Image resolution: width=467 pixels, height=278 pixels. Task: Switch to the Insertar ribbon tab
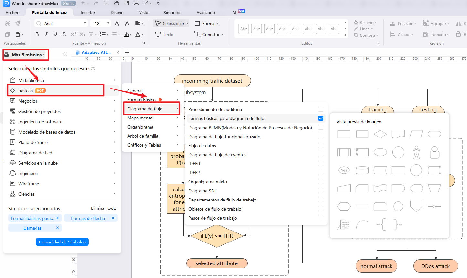coord(88,12)
